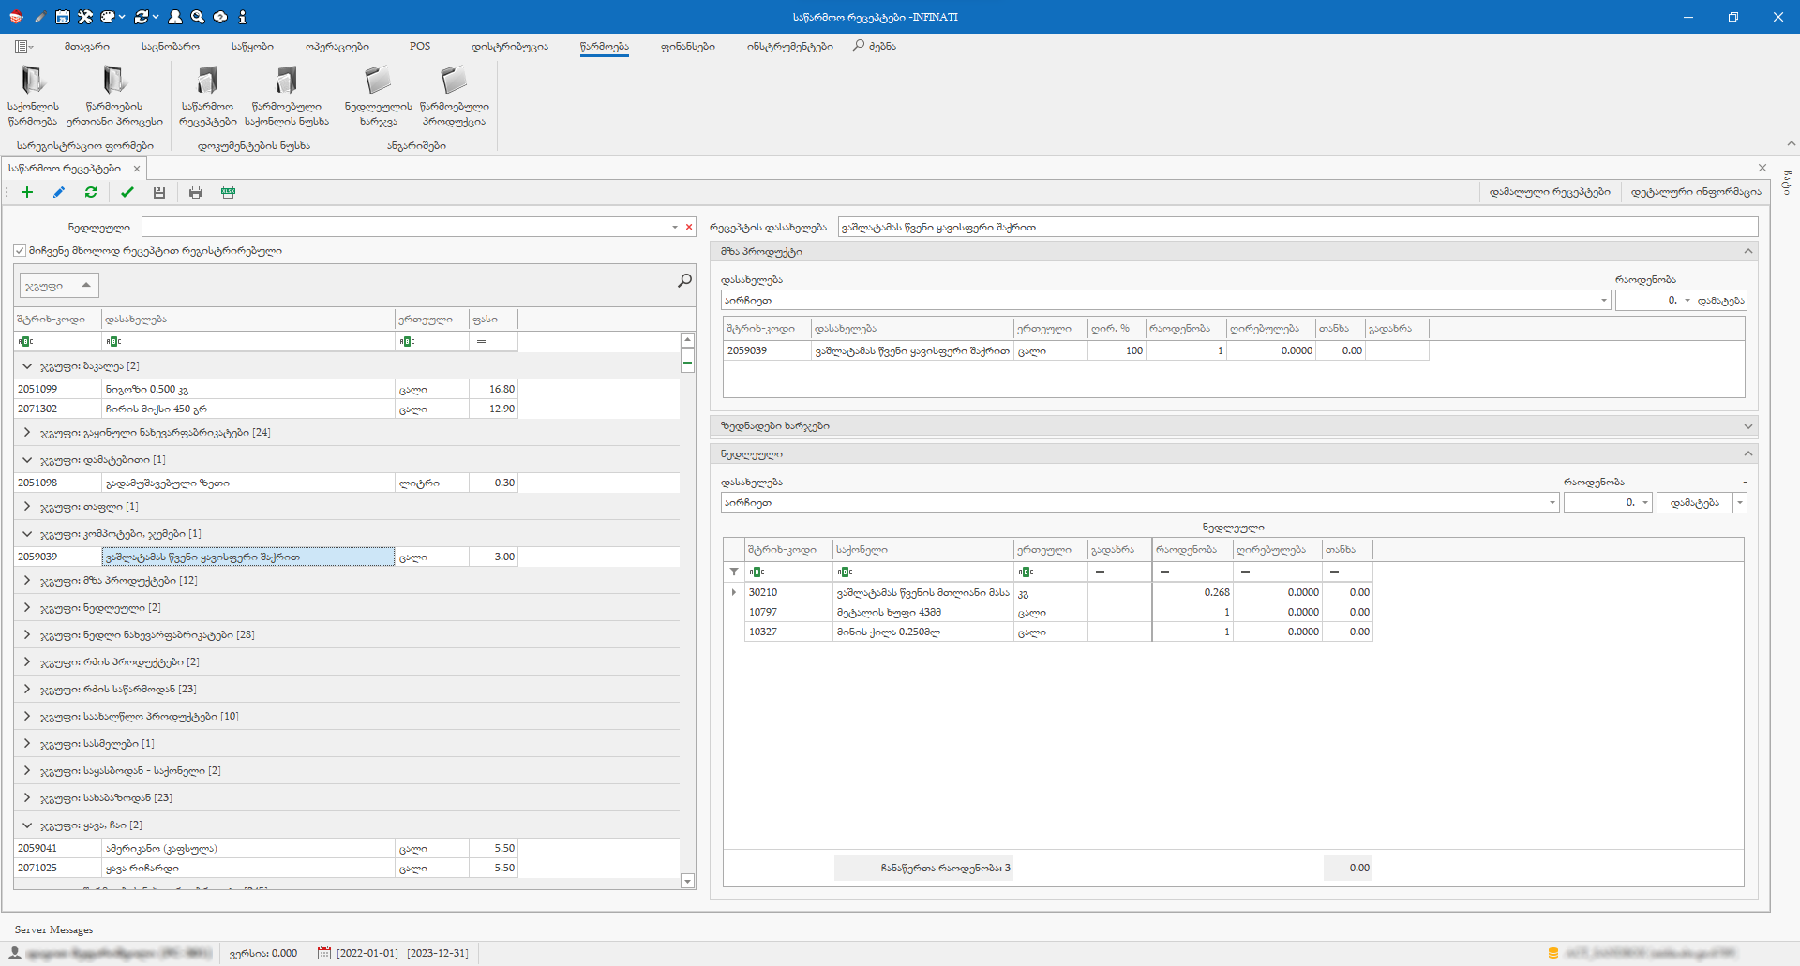
Task: Open the ფინანსები ribbon tab
Action: [687, 46]
